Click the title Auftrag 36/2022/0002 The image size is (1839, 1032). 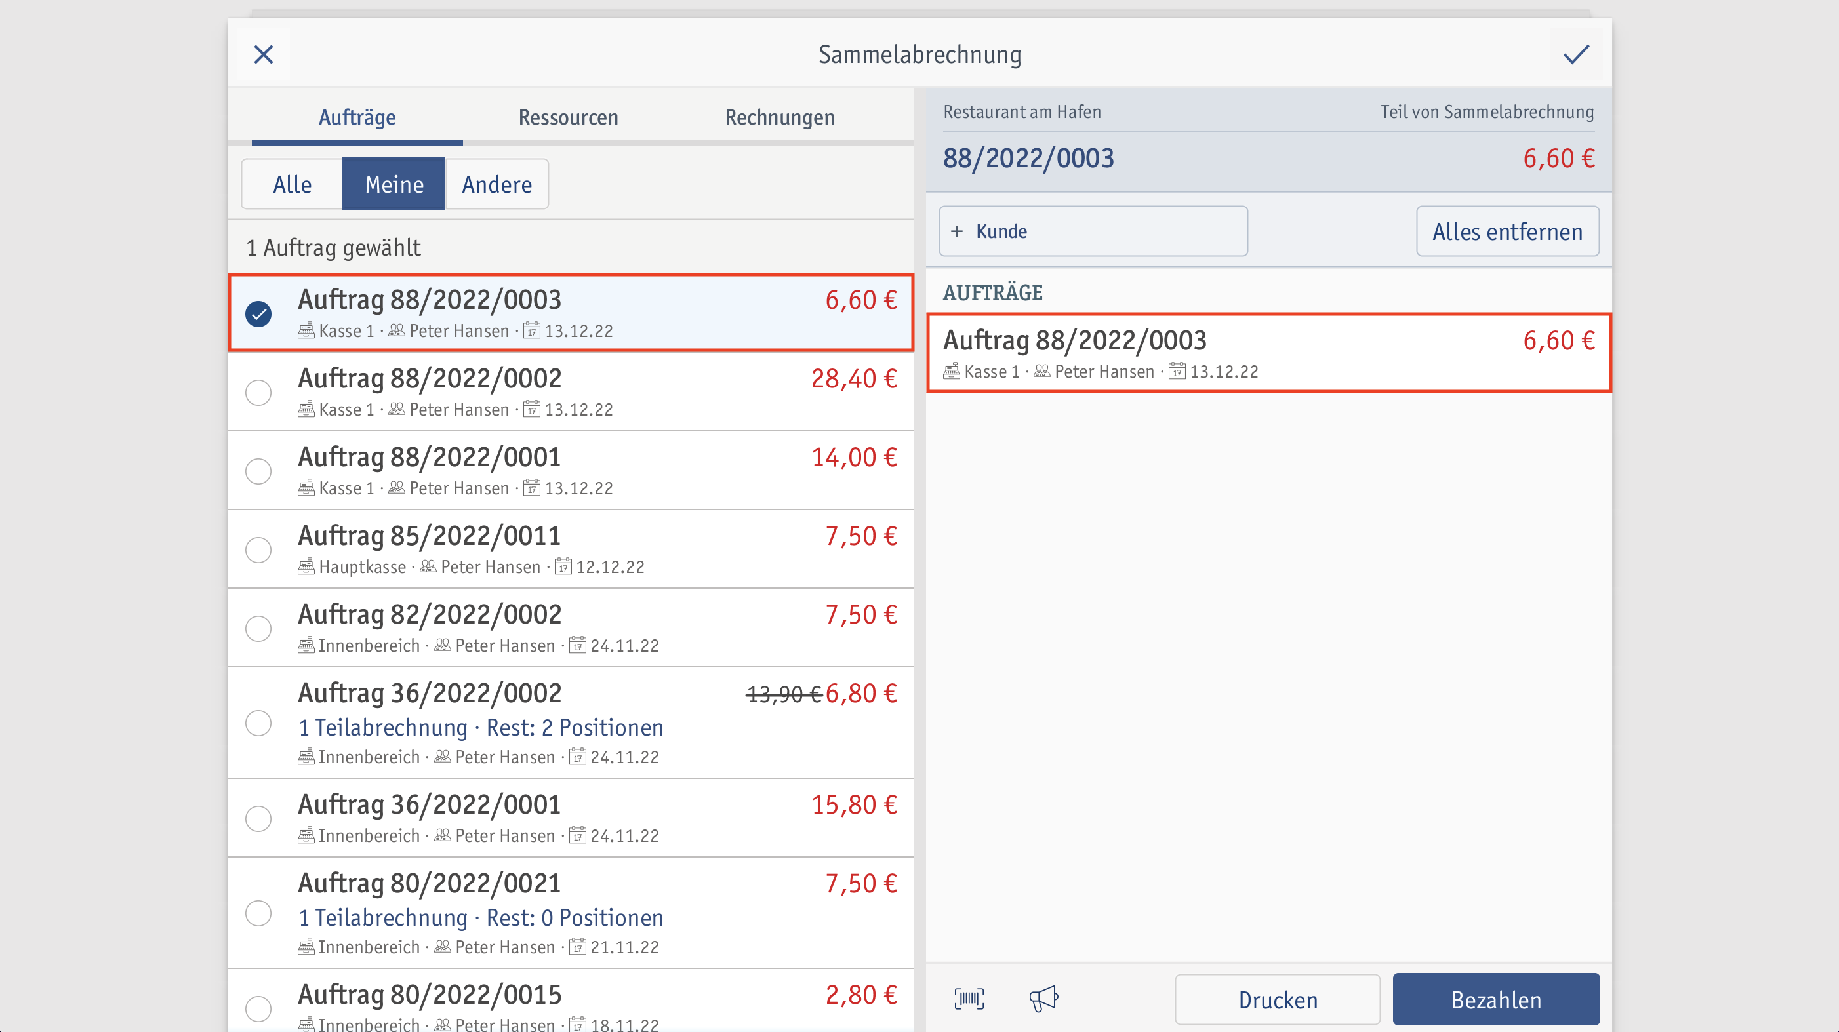pyautogui.click(x=430, y=692)
